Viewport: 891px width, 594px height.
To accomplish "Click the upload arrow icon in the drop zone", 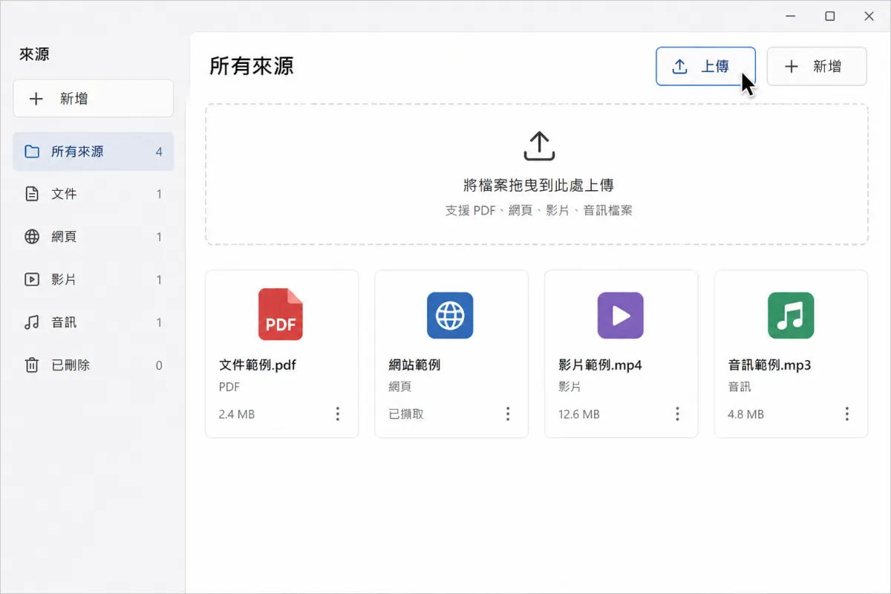I will tap(539, 146).
